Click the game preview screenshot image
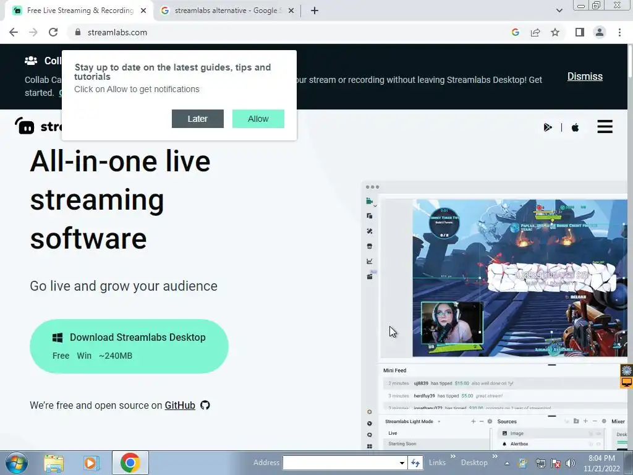Screen dimensions: 633x475 click(520, 278)
